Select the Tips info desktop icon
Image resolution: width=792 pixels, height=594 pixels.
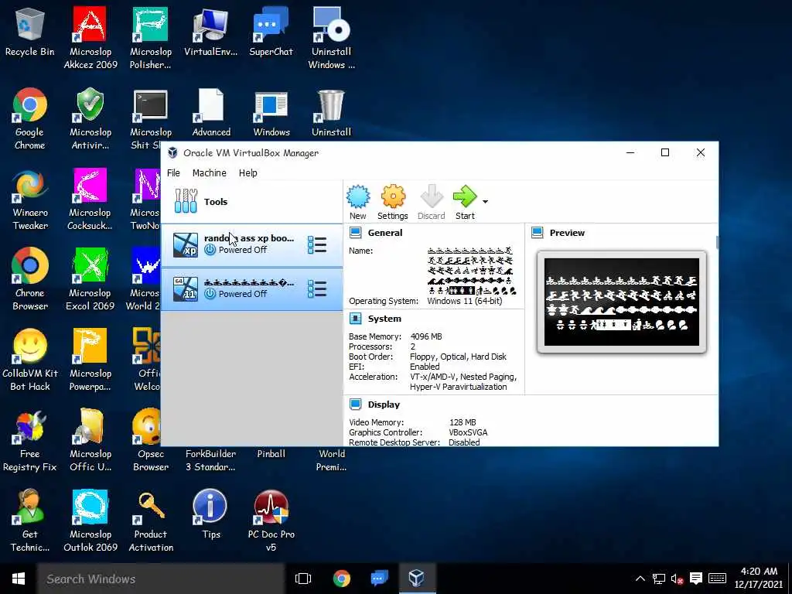(x=210, y=514)
